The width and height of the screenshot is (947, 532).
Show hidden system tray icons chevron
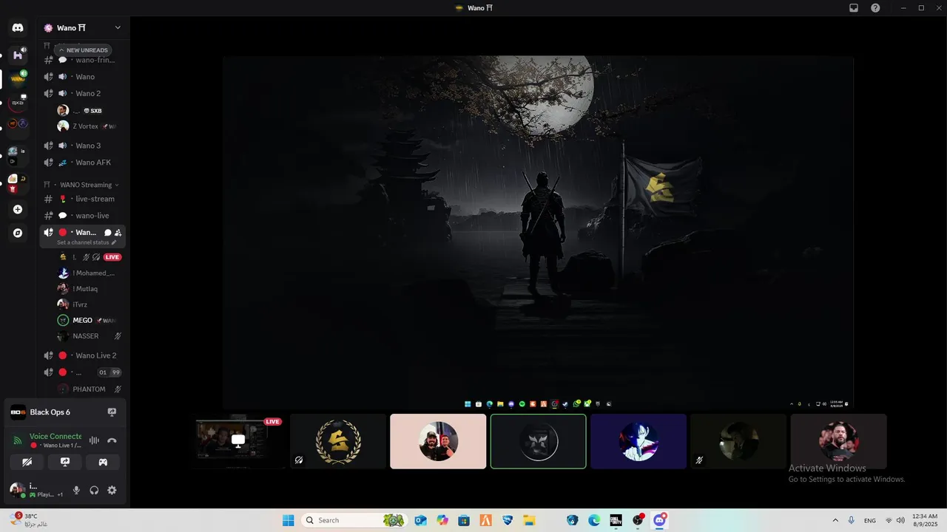(835, 520)
